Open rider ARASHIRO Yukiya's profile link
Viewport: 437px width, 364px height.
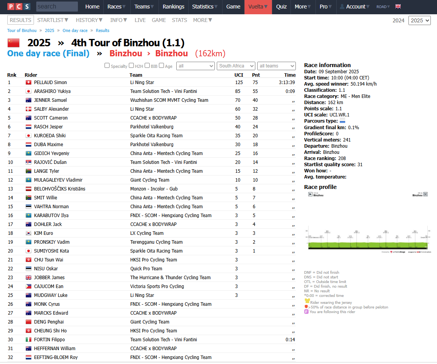tap(52, 91)
